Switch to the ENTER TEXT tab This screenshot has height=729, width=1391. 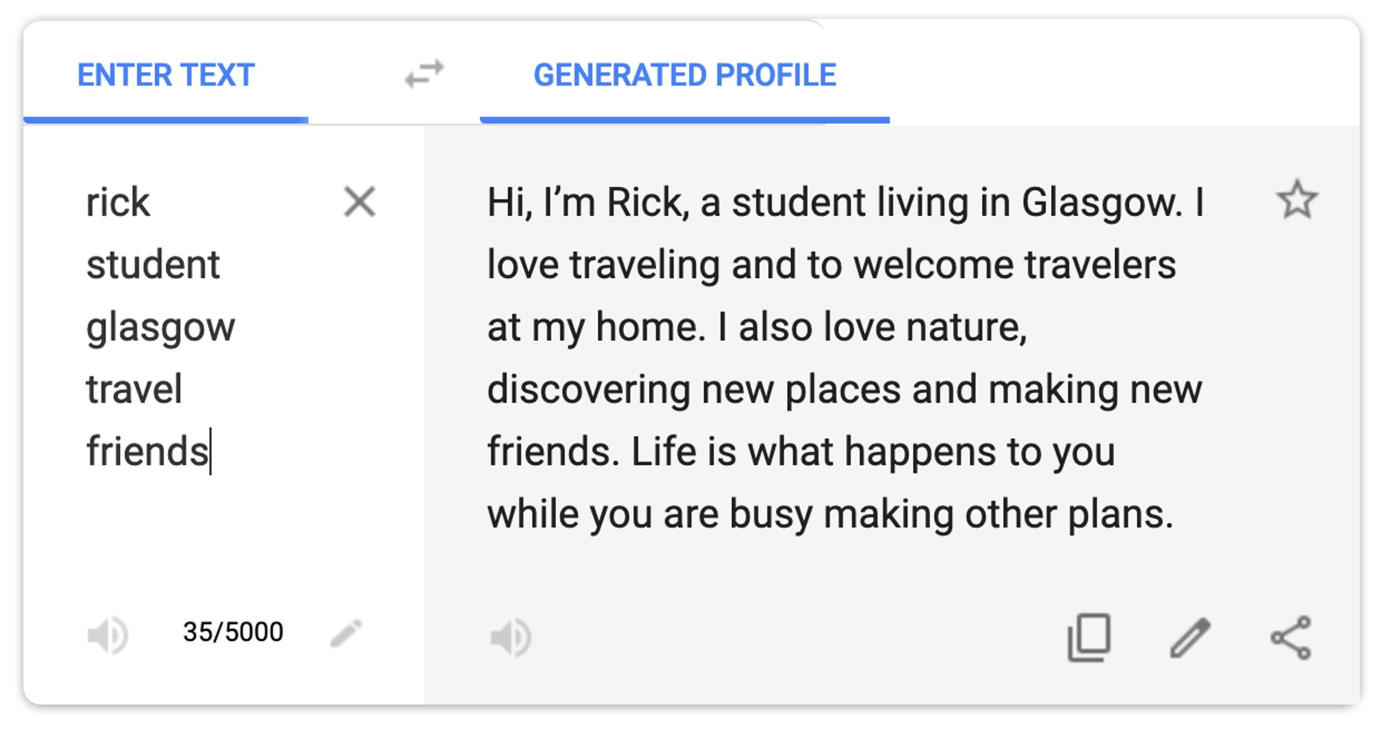click(x=166, y=75)
